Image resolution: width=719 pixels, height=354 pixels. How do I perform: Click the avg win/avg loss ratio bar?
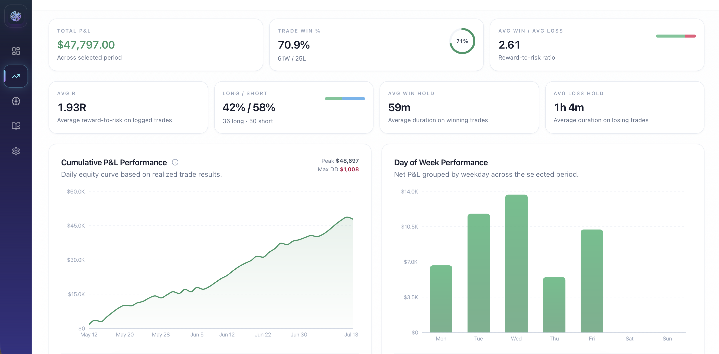(676, 36)
